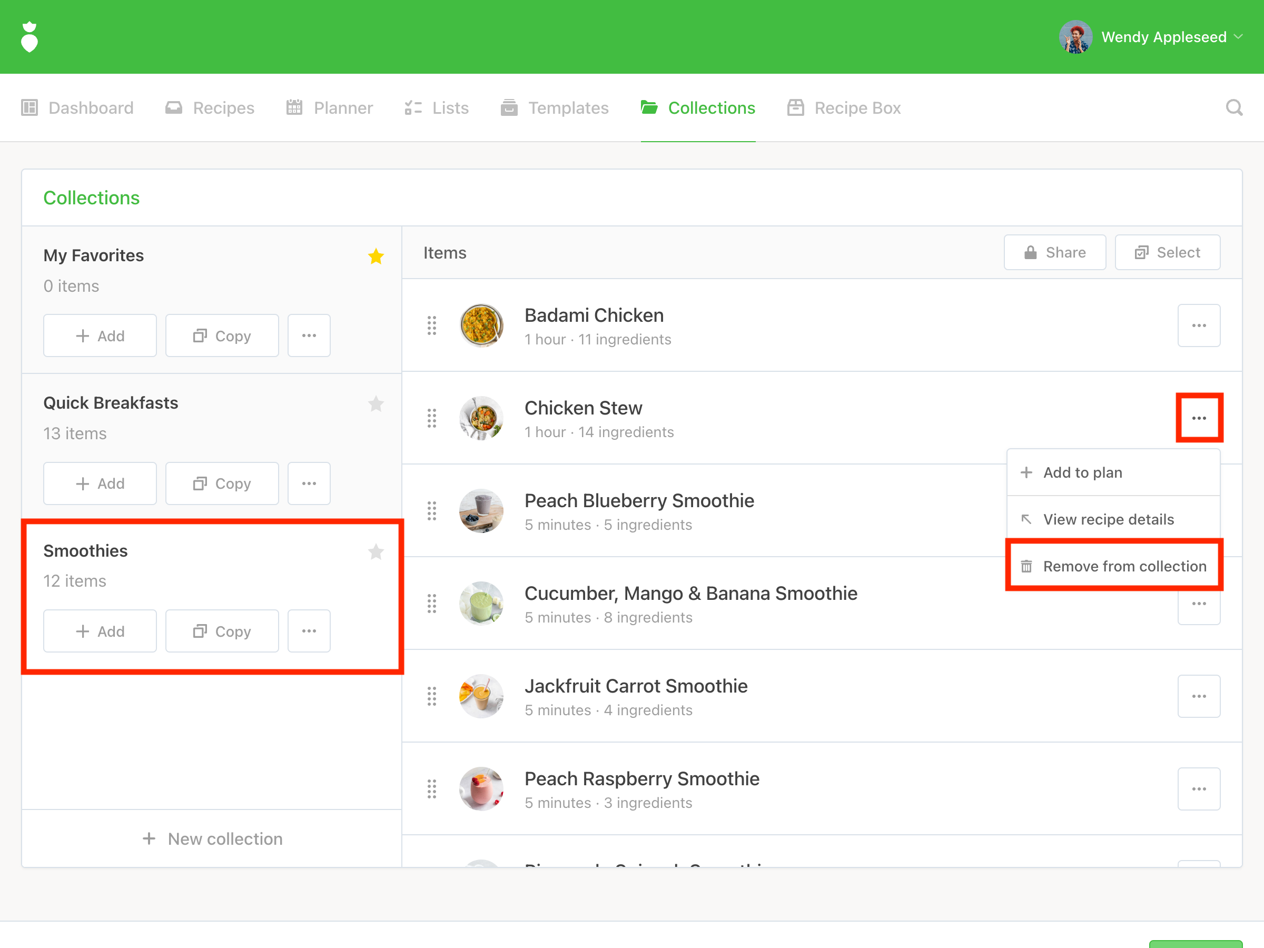Toggle the Quick Breakfasts favorite star
The image size is (1264, 948).
[x=376, y=403]
